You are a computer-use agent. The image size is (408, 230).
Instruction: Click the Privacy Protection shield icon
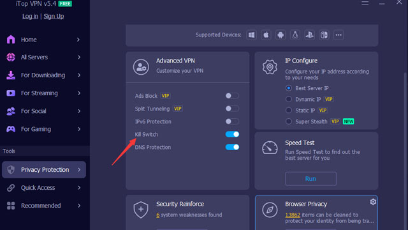click(x=11, y=170)
